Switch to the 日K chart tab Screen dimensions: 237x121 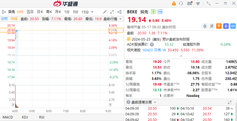40,12
